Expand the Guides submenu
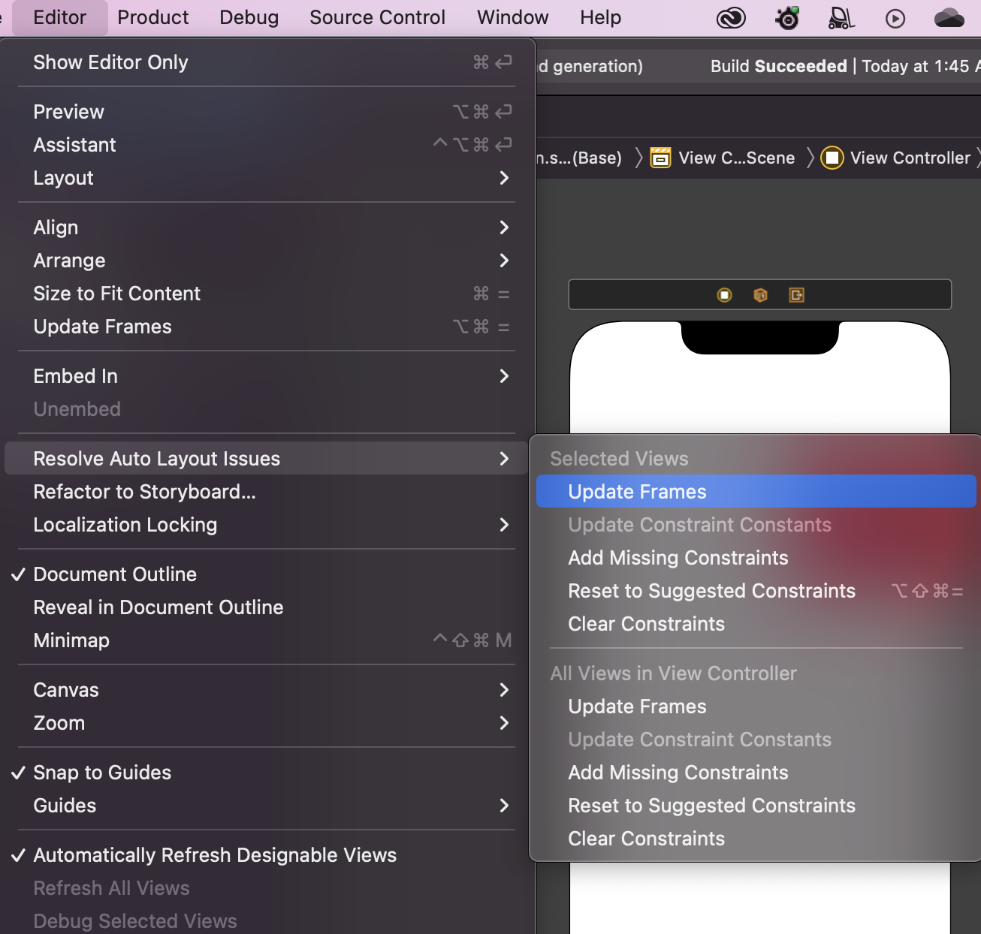The image size is (981, 934). point(267,806)
